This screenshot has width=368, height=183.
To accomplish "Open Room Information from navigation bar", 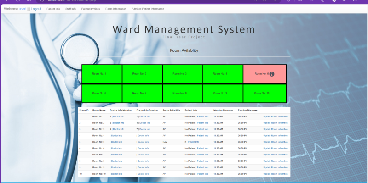I will point(116,9).
